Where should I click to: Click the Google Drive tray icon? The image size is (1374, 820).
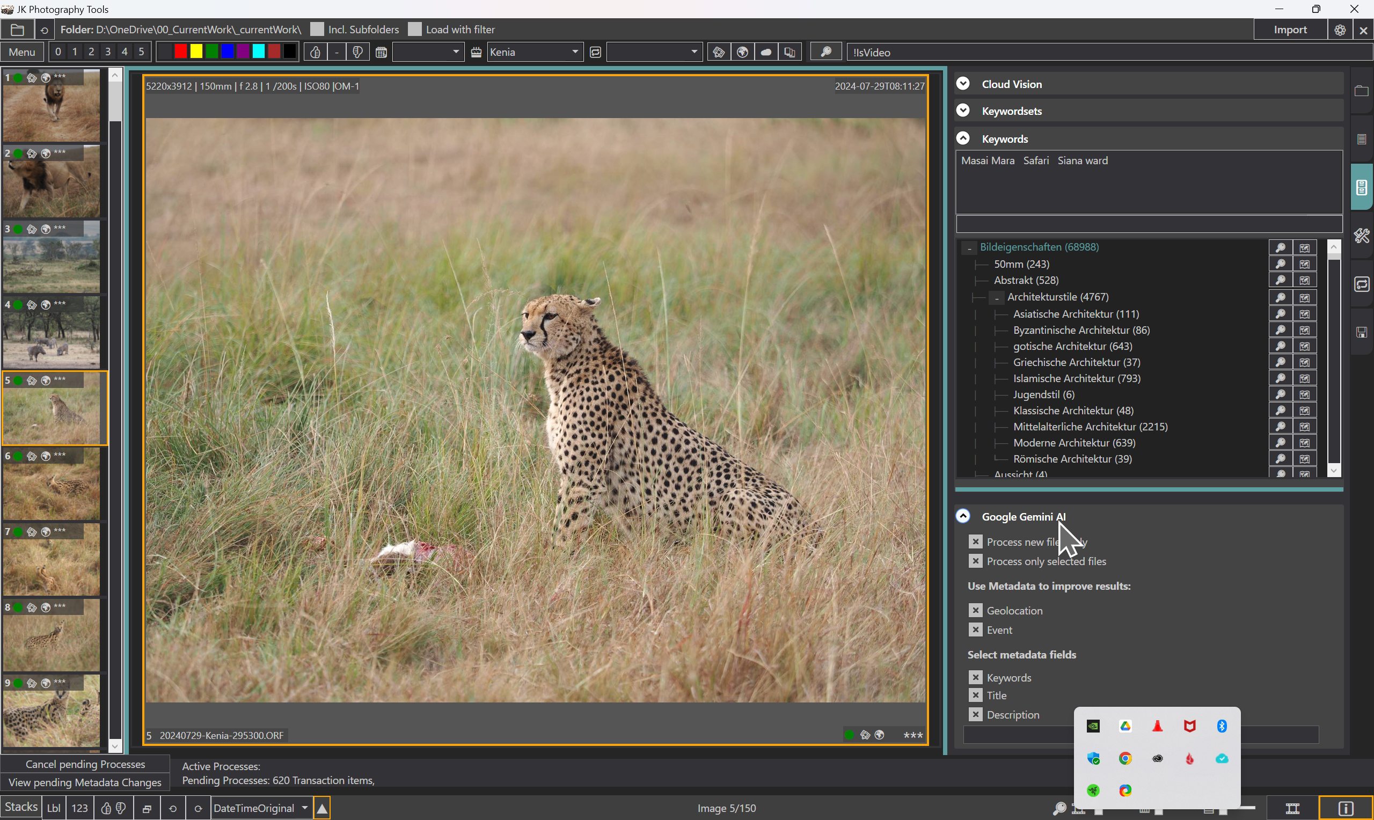[x=1125, y=726]
